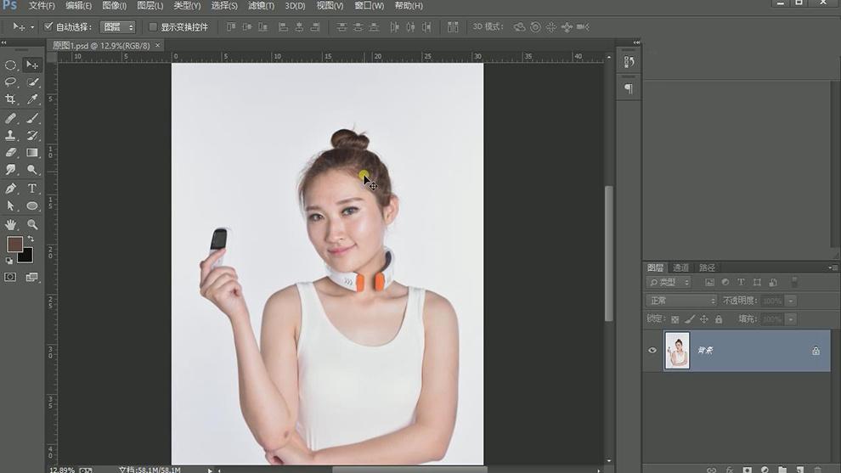Screen dimensions: 841x473
Task: Toggle adjustment layer filter
Action: [725, 282]
